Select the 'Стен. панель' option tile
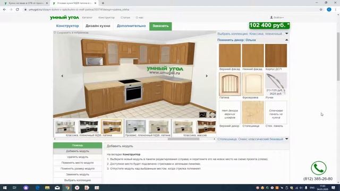The height and width of the screenshot is (191, 340). point(276,112)
